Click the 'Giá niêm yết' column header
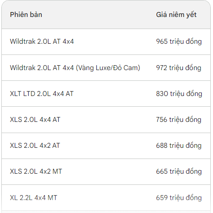 click(x=176, y=15)
